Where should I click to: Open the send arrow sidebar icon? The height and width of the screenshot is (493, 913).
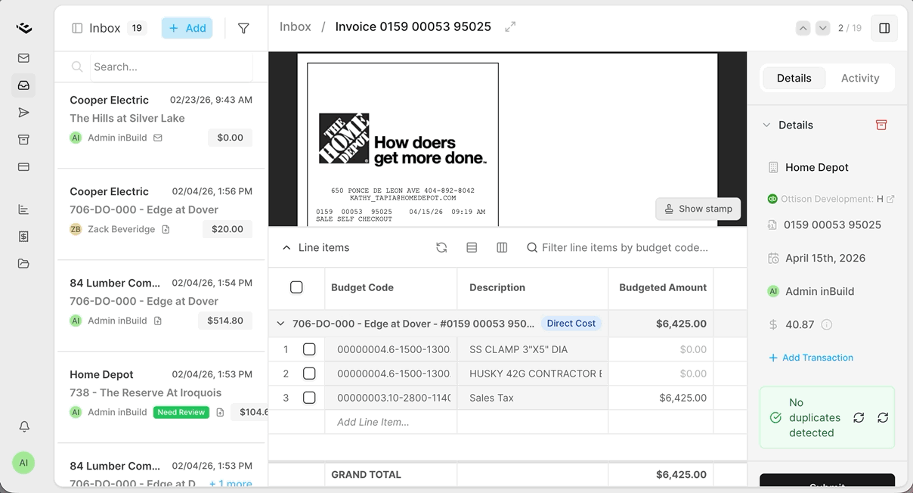(x=24, y=113)
